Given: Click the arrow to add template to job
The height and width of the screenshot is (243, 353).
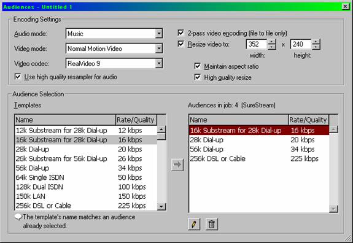Looking at the screenshot, I should [177, 164].
